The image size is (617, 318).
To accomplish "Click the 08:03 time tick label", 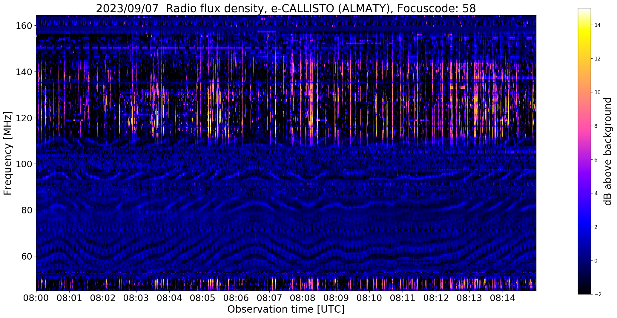I will pyautogui.click(x=136, y=298).
